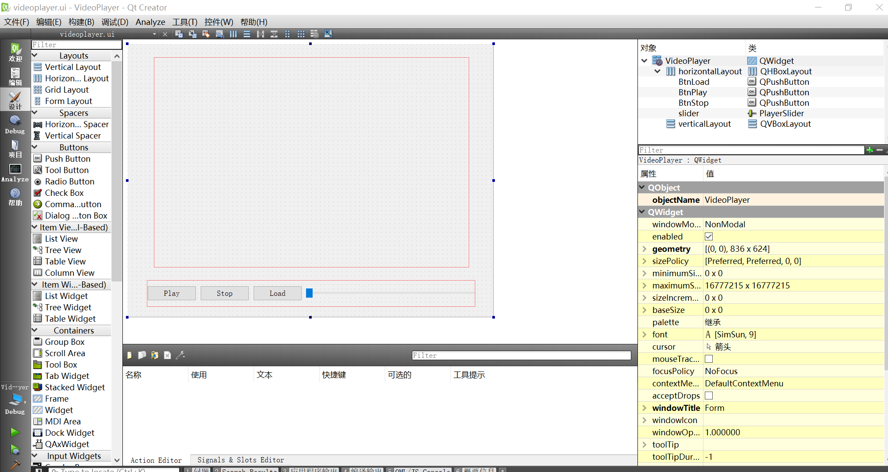Image resolution: width=888 pixels, height=472 pixels.
Task: Toggle the enabled checkbox for VideoPlayer
Action: coord(709,236)
